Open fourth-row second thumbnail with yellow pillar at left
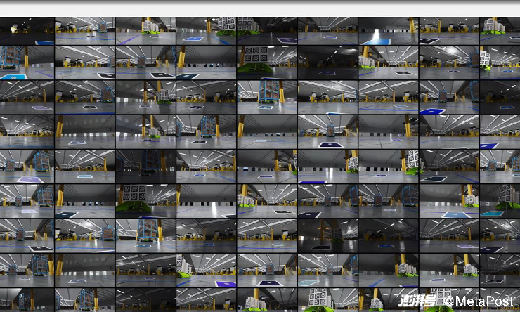Image resolution: width=520 pixels, height=312 pixels. [85, 131]
